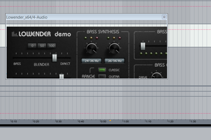Click the slider handle below the BLENDER label

[62, 76]
